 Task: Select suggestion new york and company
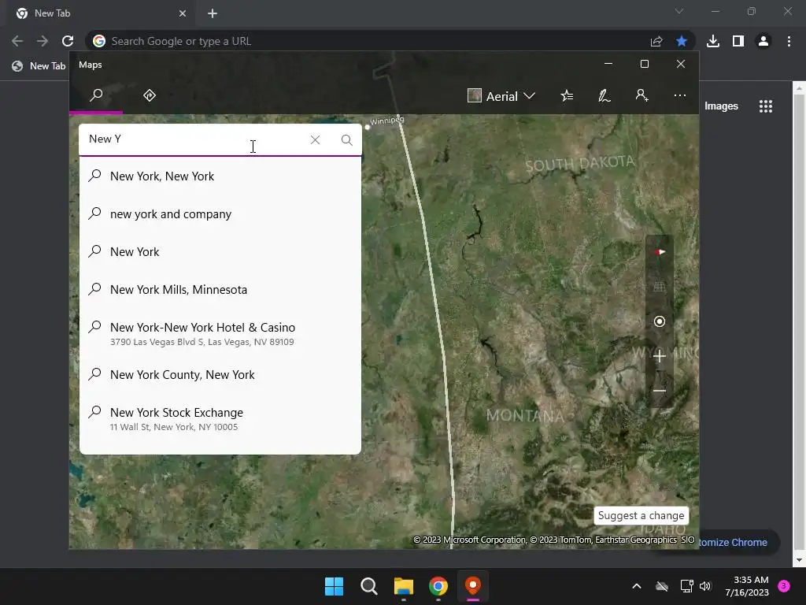220,214
